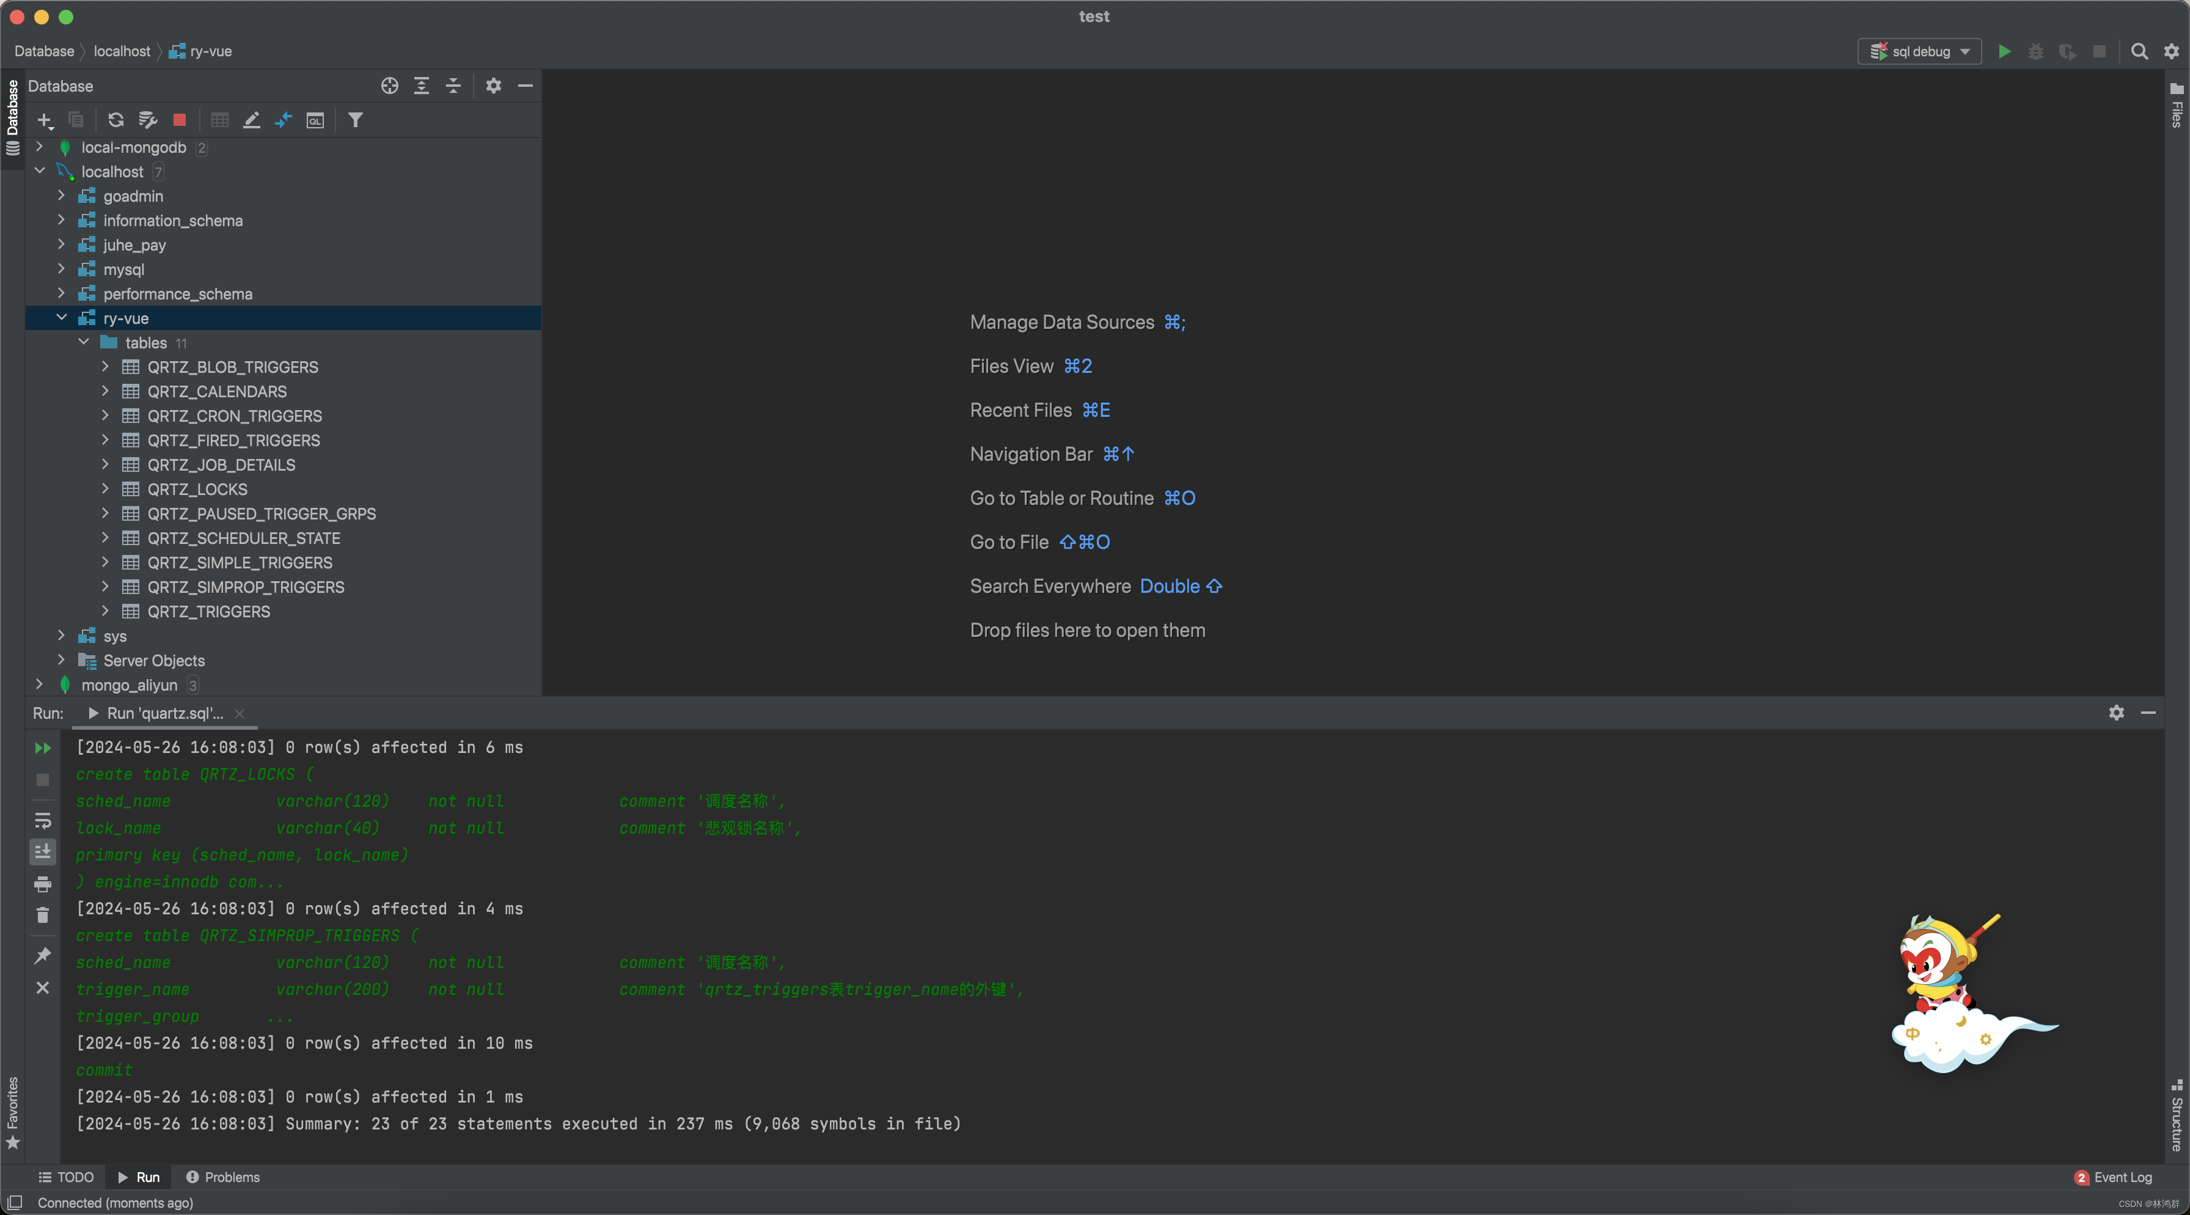Click the refresh database icon
This screenshot has width=2190, height=1215.
[115, 120]
